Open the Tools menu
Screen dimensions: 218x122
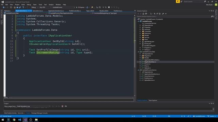point(40,4)
